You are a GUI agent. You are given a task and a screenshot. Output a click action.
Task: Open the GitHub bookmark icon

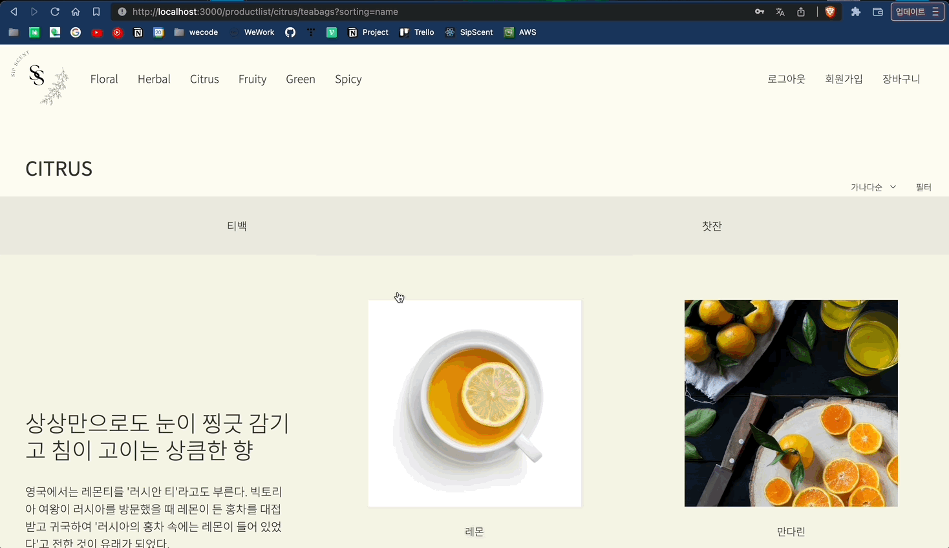point(290,32)
